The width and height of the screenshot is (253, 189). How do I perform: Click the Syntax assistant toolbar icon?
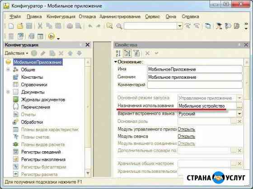click(219, 26)
